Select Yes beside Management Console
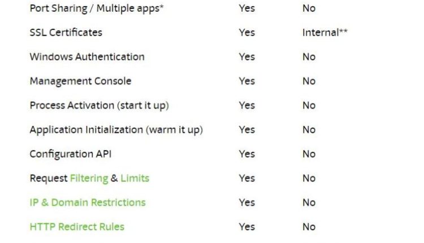424x243 pixels. [246, 81]
